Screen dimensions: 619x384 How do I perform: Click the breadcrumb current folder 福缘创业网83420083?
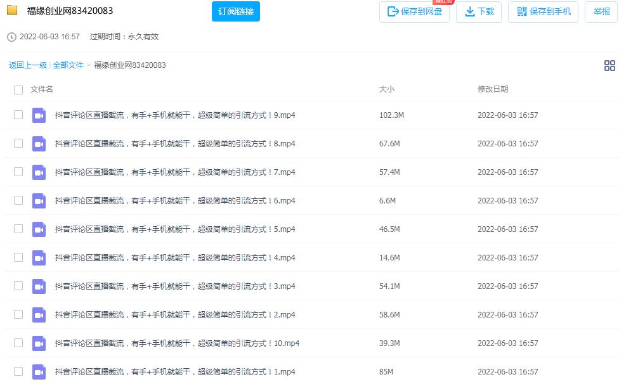coord(130,65)
